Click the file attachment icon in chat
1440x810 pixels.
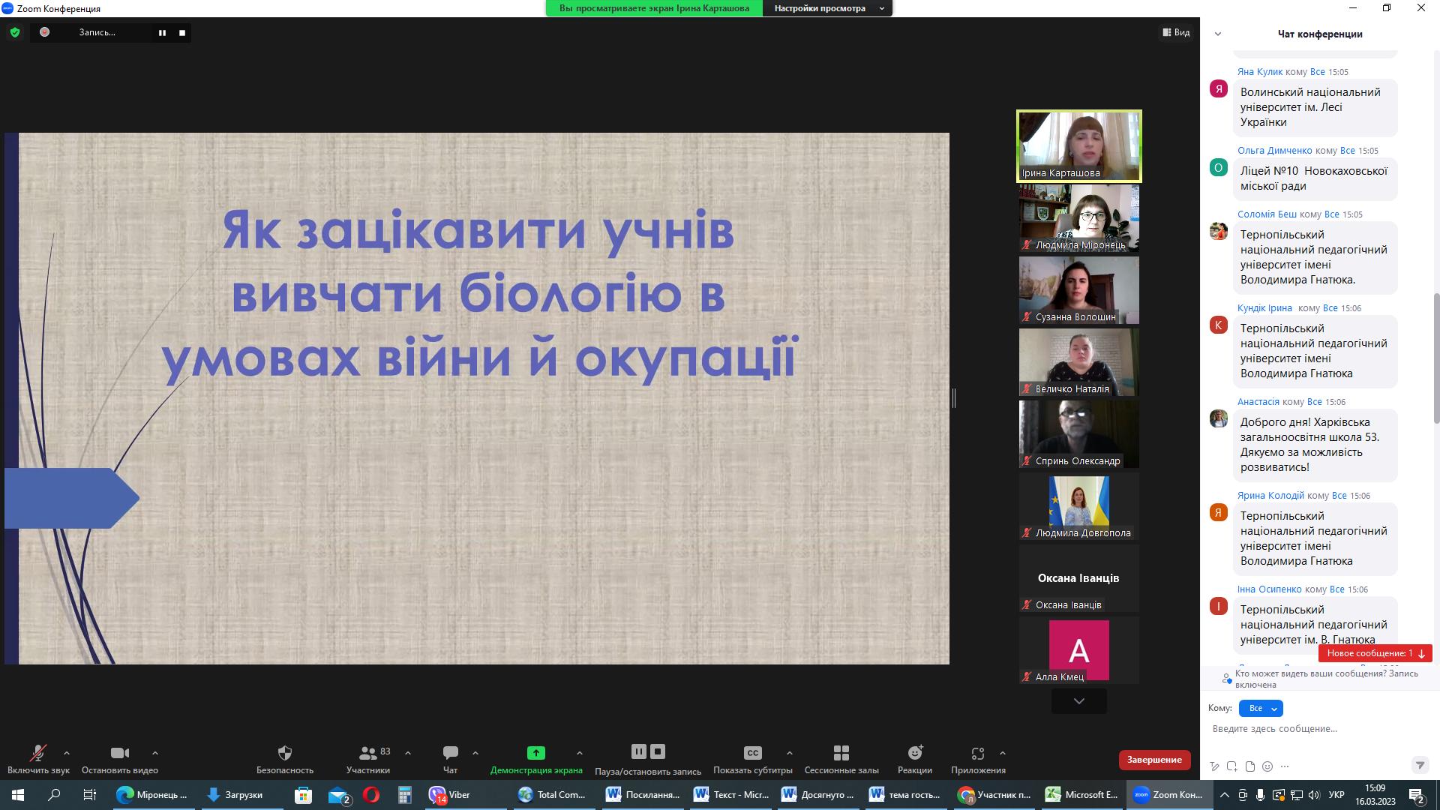tap(1249, 766)
